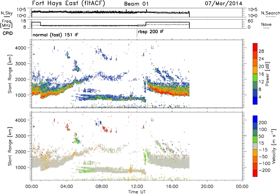Select the "Freq. [MHz]" axis label
This screenshot has height=194, width=280.
(7, 23)
